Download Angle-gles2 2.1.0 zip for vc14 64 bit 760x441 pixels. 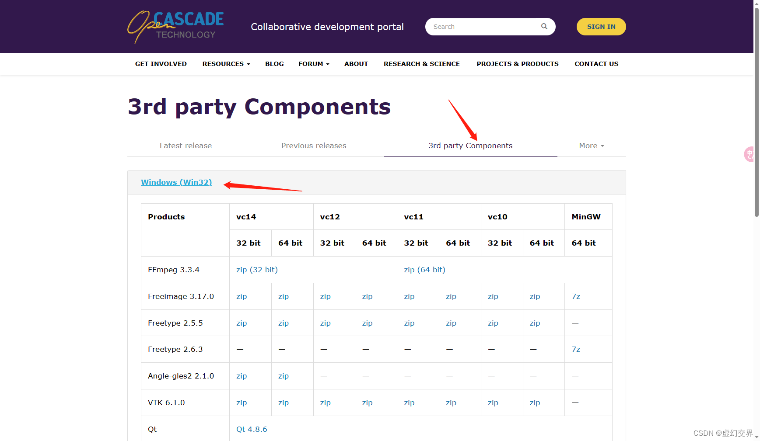tap(283, 376)
